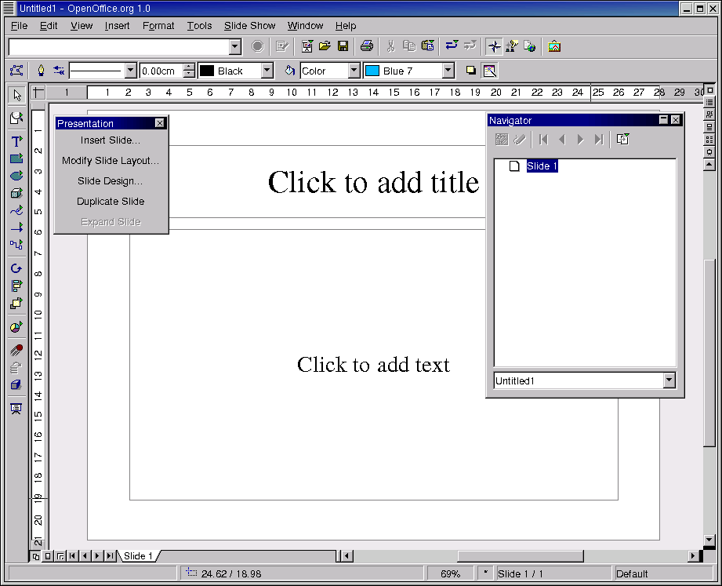The image size is (722, 586).
Task: Click the Print icon in toolbar
Action: pyautogui.click(x=366, y=46)
